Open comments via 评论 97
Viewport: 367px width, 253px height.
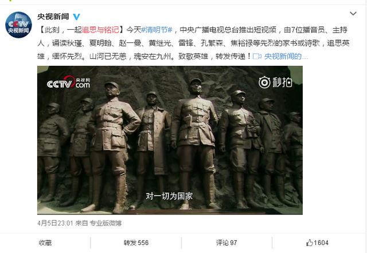coord(227,243)
